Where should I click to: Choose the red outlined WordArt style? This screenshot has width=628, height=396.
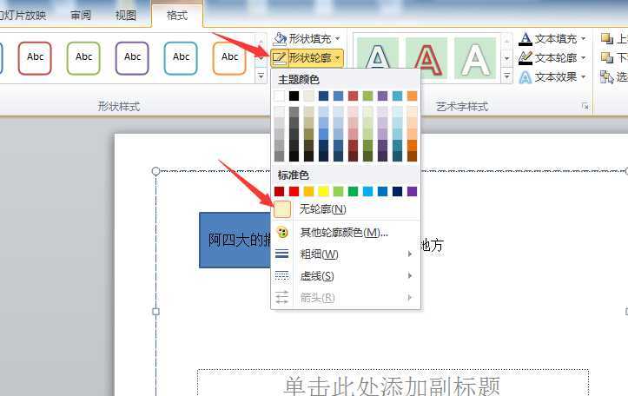[x=426, y=58]
